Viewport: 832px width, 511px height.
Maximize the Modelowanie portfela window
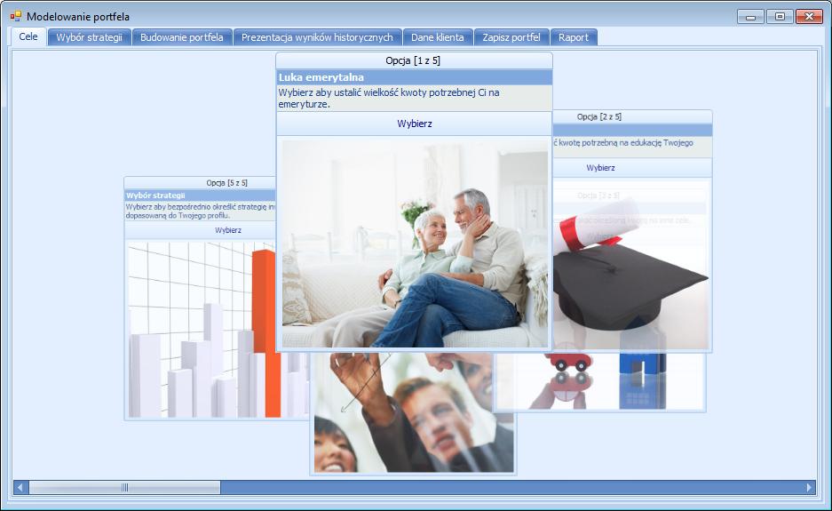coord(780,17)
